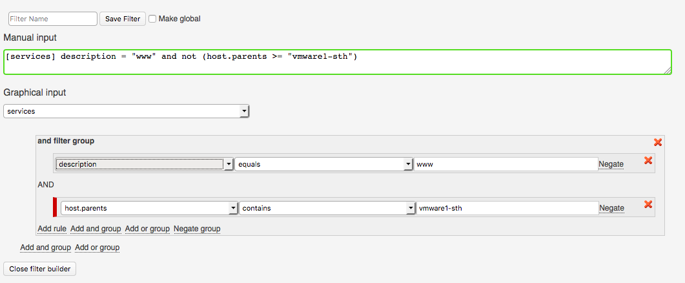The height and width of the screenshot is (283, 685).
Task: Remove the host.parents rule with red X
Action: point(648,205)
